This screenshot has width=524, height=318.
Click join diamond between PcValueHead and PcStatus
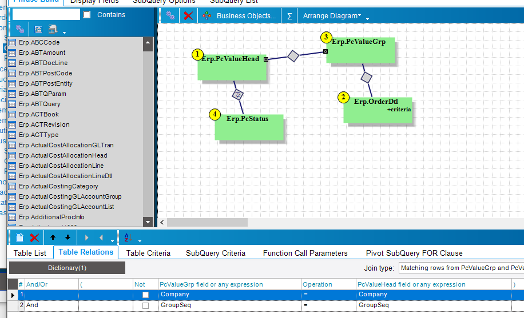pyautogui.click(x=237, y=95)
